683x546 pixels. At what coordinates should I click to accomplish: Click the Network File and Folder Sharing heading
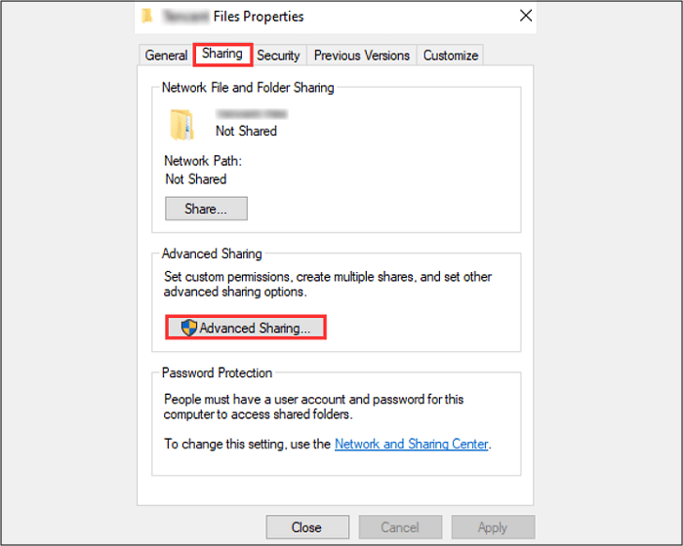(248, 88)
